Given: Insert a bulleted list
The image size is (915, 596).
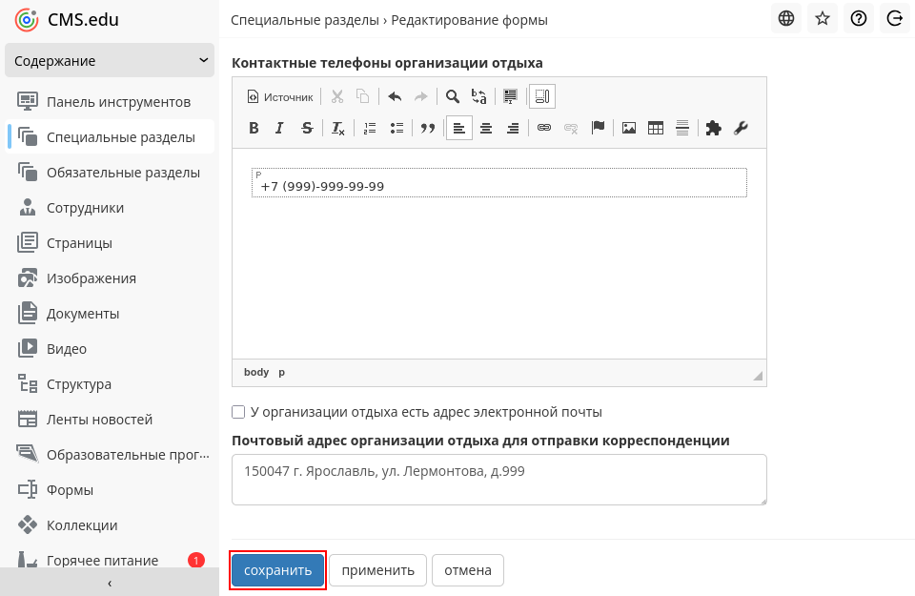Looking at the screenshot, I should (x=396, y=129).
